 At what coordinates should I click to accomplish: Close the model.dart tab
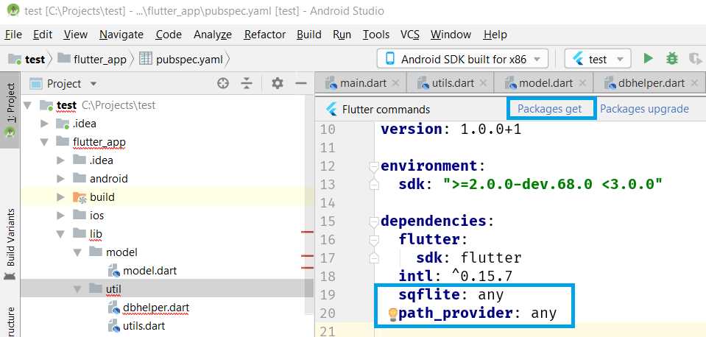(x=582, y=83)
